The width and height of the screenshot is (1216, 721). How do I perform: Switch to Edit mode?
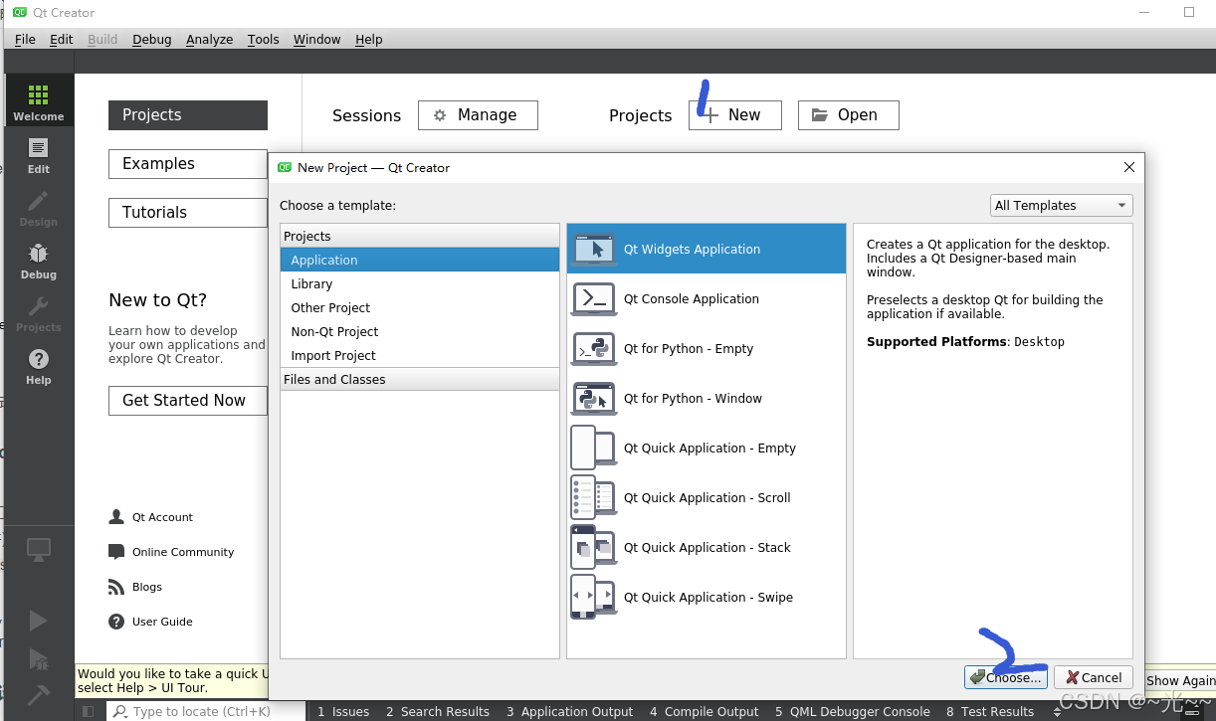[x=38, y=156]
